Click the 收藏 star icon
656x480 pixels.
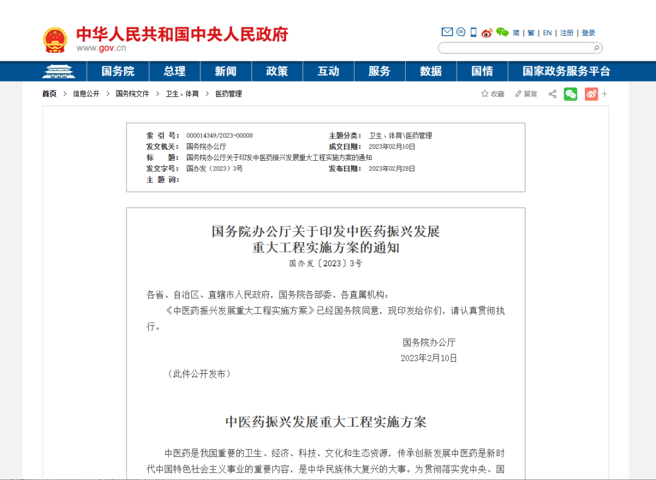coord(485,93)
